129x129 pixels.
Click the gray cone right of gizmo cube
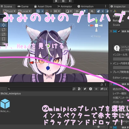[101, 25]
